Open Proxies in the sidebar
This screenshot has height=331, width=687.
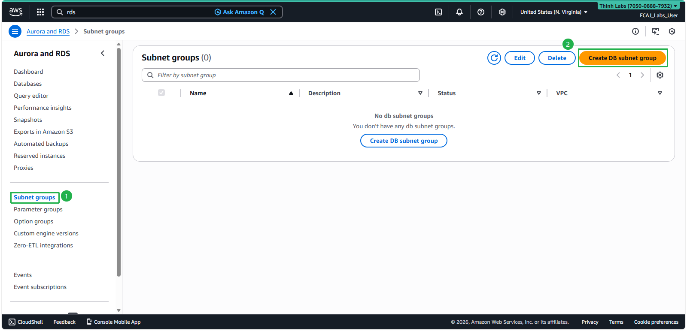pyautogui.click(x=24, y=168)
